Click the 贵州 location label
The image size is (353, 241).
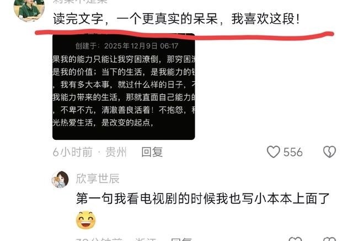tap(116, 152)
